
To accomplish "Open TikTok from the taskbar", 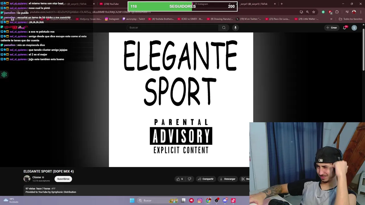I will [x=233, y=200].
